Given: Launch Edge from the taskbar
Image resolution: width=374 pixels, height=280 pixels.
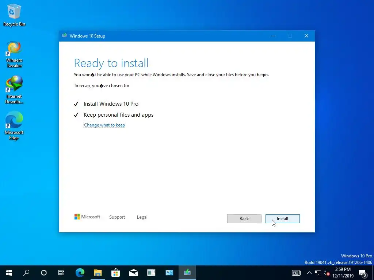Looking at the screenshot, I should point(80,272).
